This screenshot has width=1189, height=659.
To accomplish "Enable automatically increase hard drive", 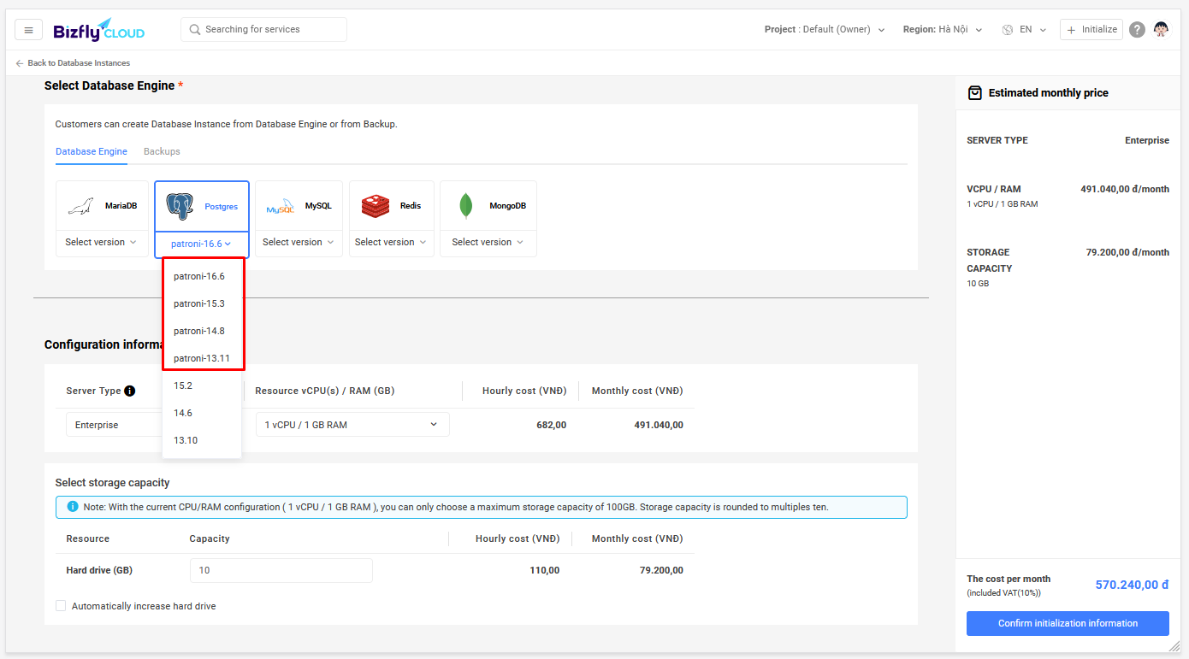I will (x=61, y=606).
